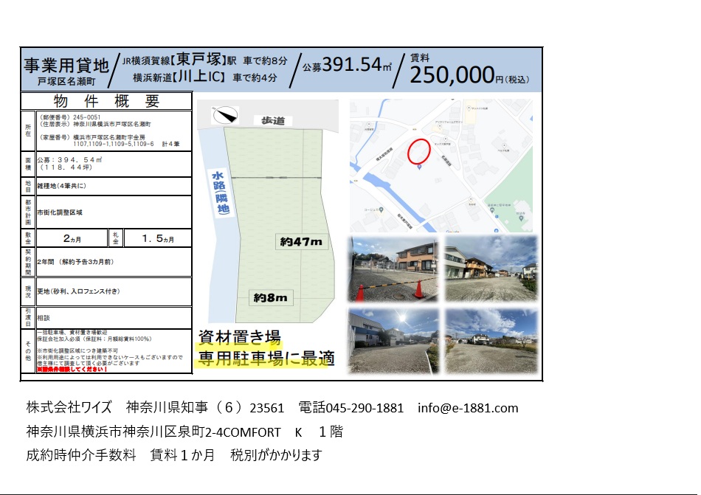Select the vertical 水路(隣地) label
This screenshot has width=701, height=495.
pos(220,194)
